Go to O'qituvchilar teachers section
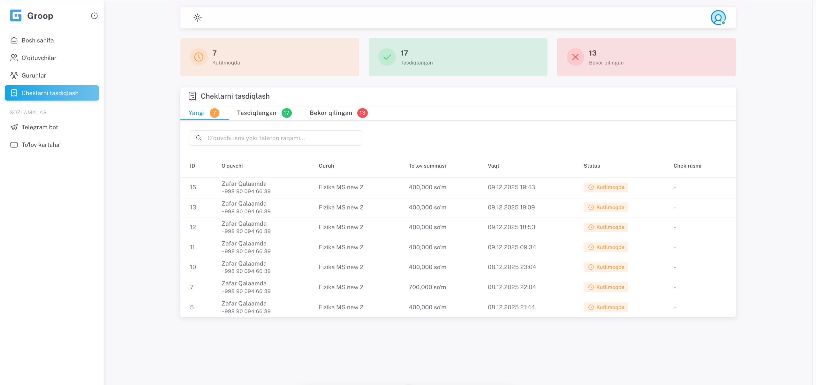The width and height of the screenshot is (816, 385). pyautogui.click(x=39, y=58)
